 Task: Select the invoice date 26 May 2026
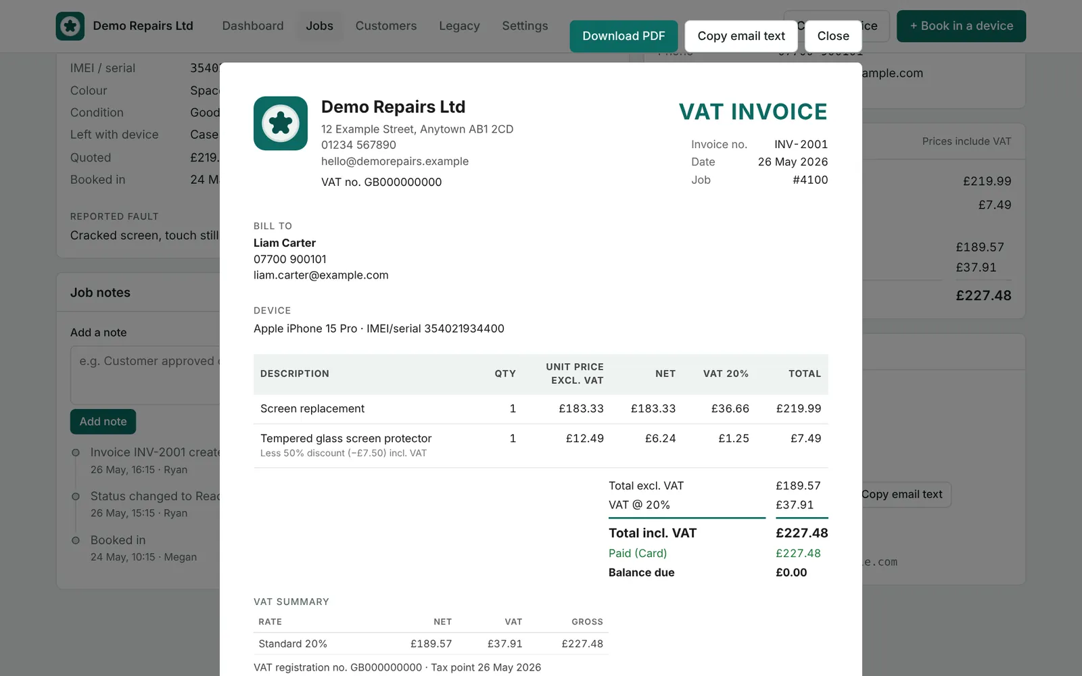pyautogui.click(x=793, y=162)
